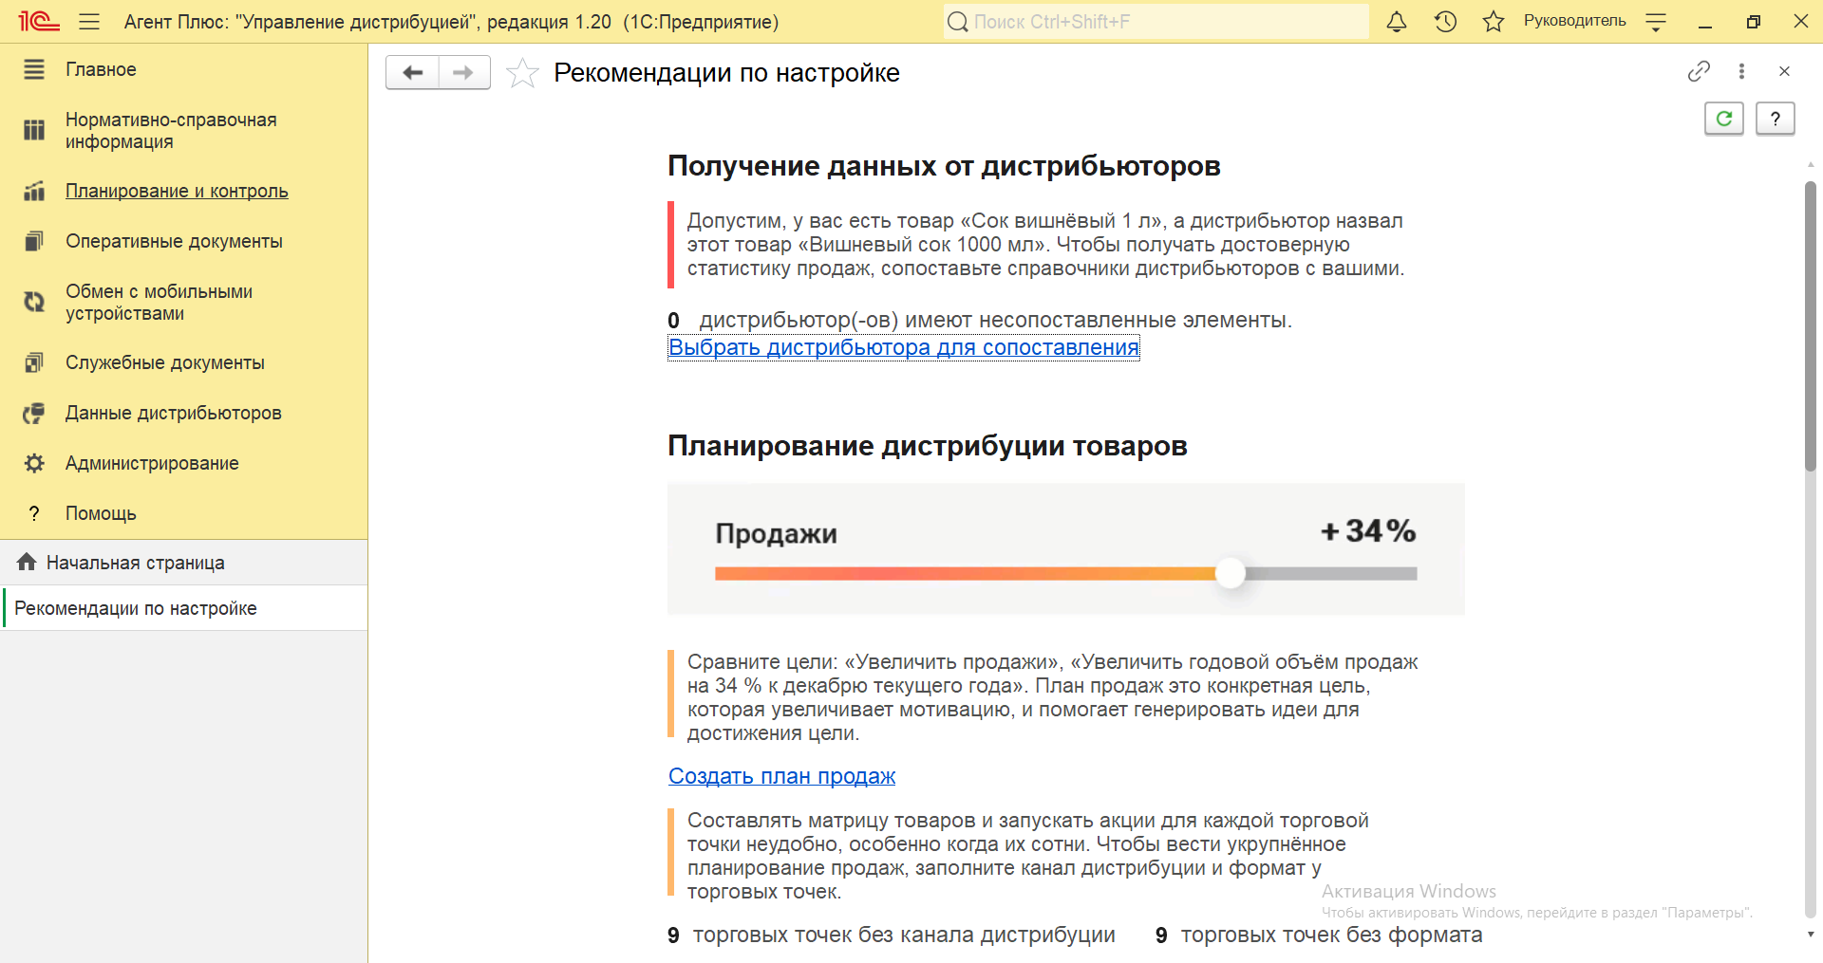Open history clock icon
This screenshot has height=963, width=1823.
pos(1445,21)
